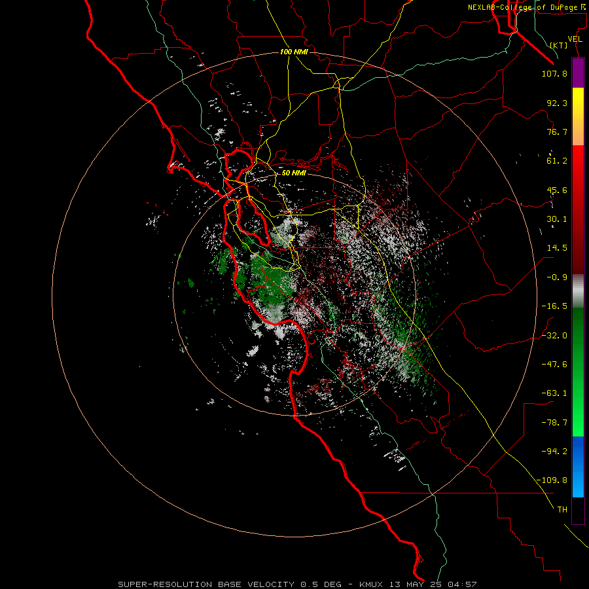
Task: Pick the green segment of the velocity scale
Action: click(x=578, y=372)
